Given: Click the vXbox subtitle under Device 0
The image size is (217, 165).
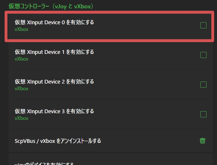Looking at the screenshot, I should 22,29.
